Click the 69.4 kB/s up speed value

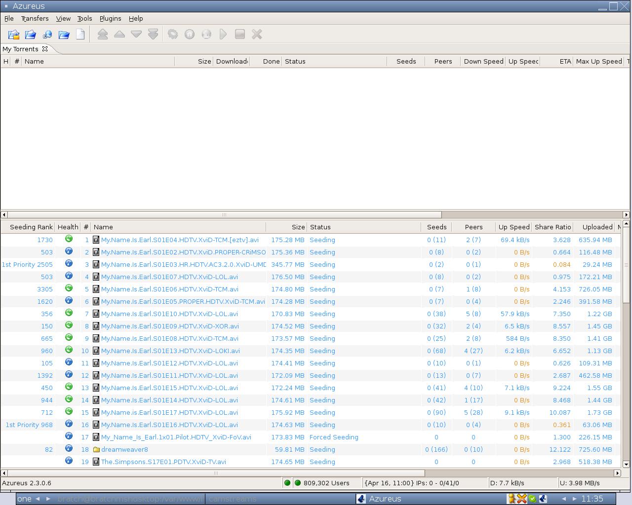coord(514,240)
